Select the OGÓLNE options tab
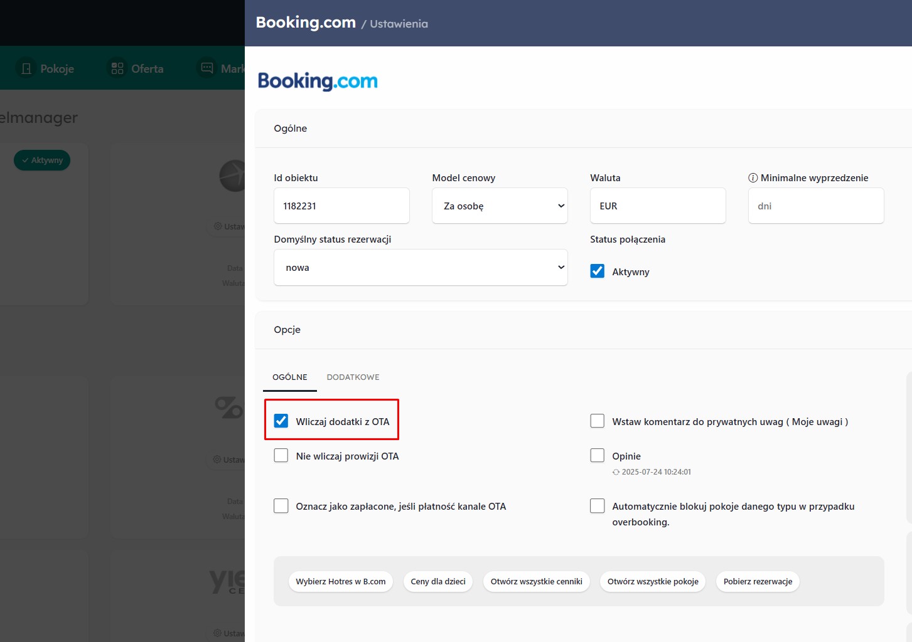Screen dimensions: 912x642 coord(290,377)
